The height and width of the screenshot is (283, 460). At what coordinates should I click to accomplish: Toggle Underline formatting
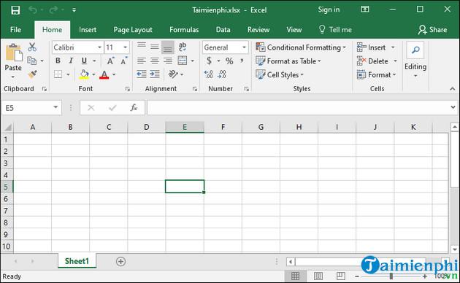(x=84, y=61)
